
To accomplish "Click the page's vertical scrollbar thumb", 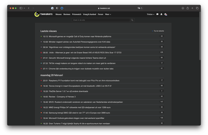I will pyautogui.click(x=200, y=36).
